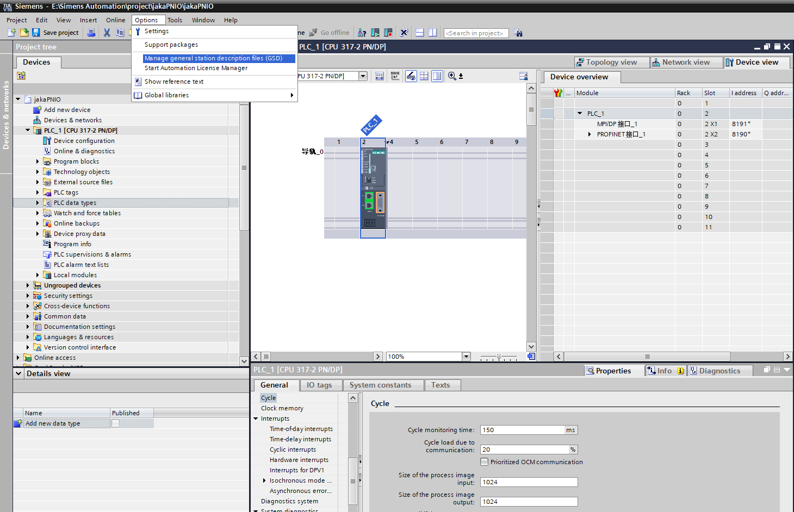Open Manage general station description files (GSD)
The width and height of the screenshot is (794, 512).
[x=213, y=58]
